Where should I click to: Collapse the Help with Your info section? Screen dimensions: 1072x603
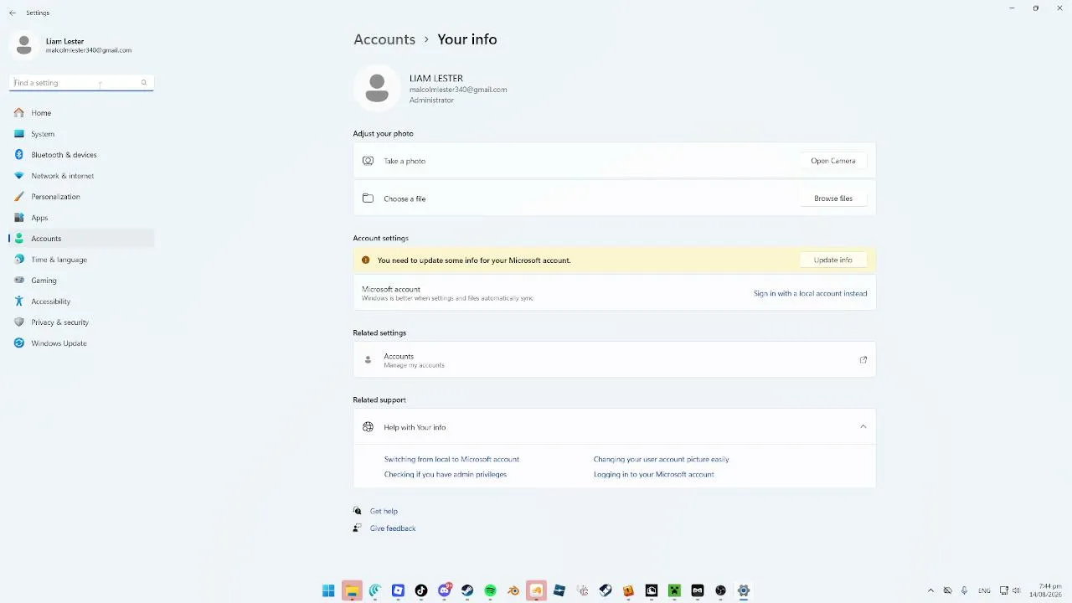tap(863, 427)
